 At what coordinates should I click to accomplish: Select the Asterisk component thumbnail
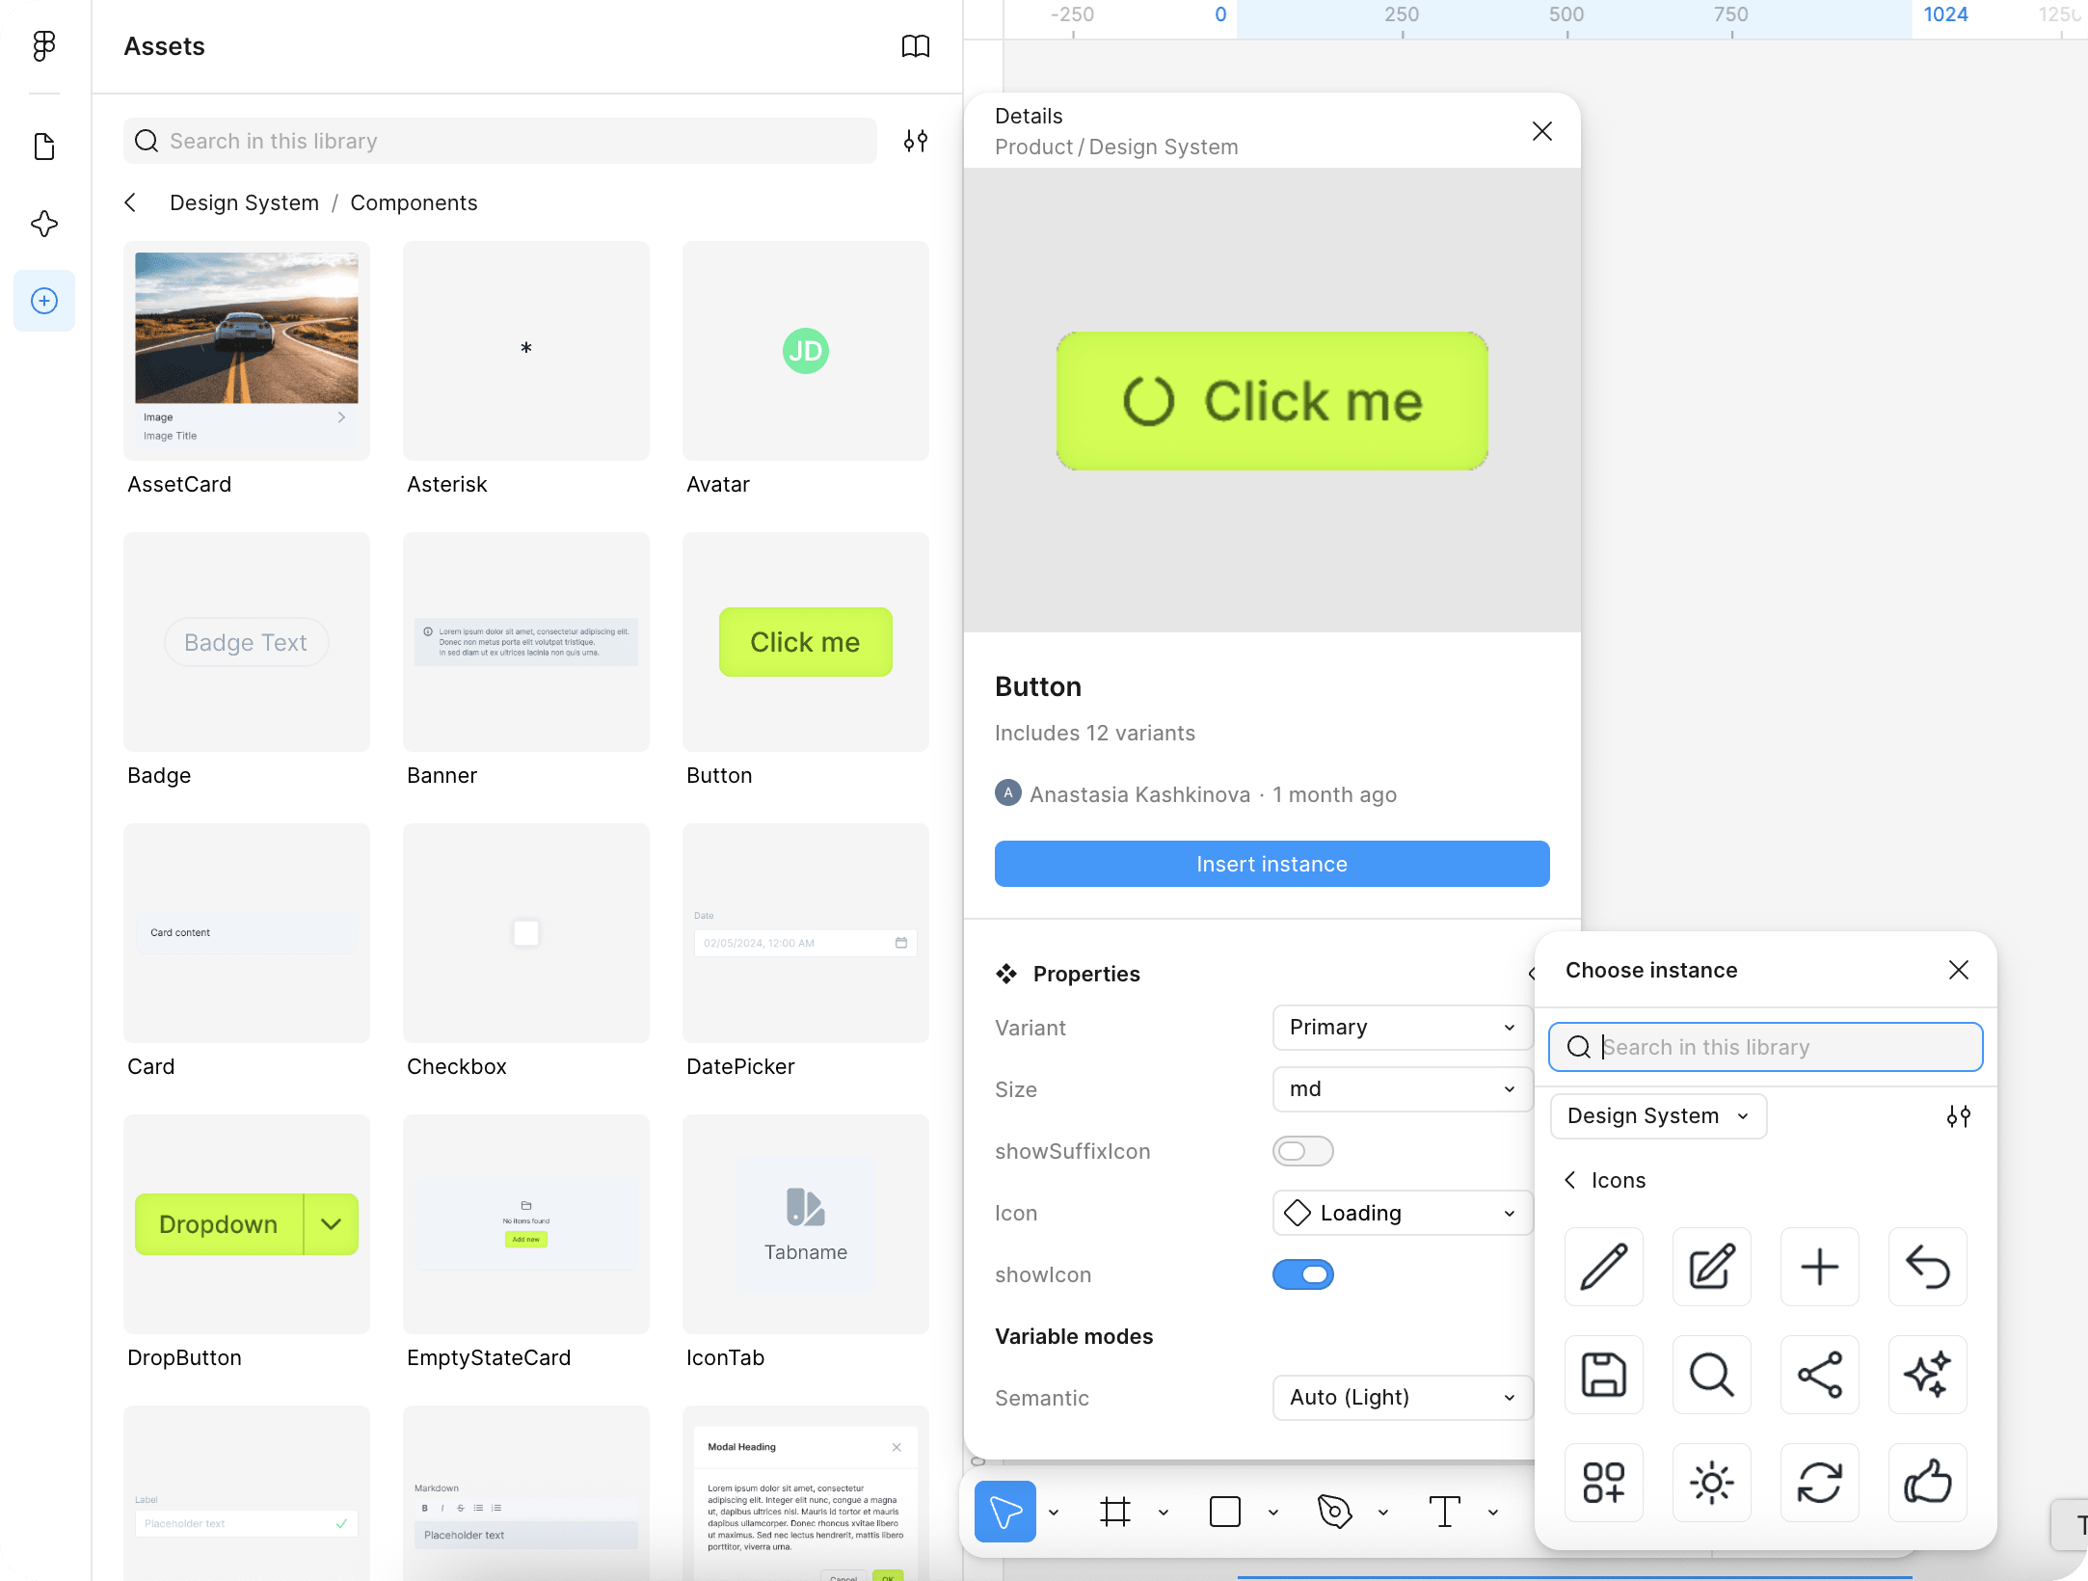526,351
